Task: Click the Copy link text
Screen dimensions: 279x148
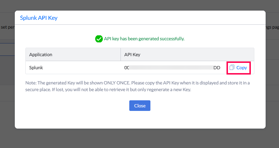Action: (x=242, y=67)
